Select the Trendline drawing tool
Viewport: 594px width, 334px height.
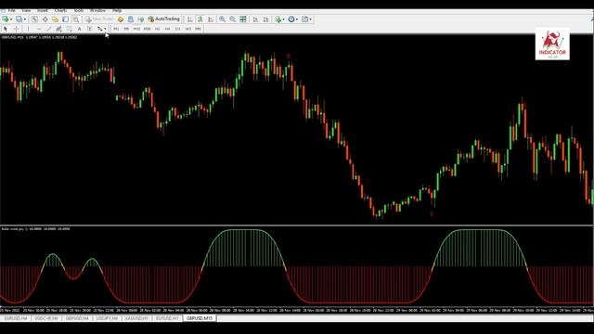point(49,29)
